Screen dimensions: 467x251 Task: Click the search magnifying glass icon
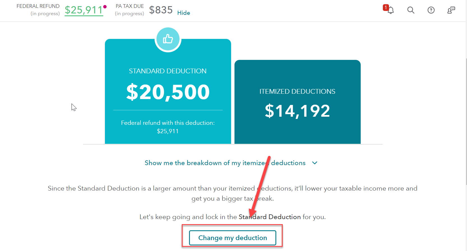coord(411,10)
